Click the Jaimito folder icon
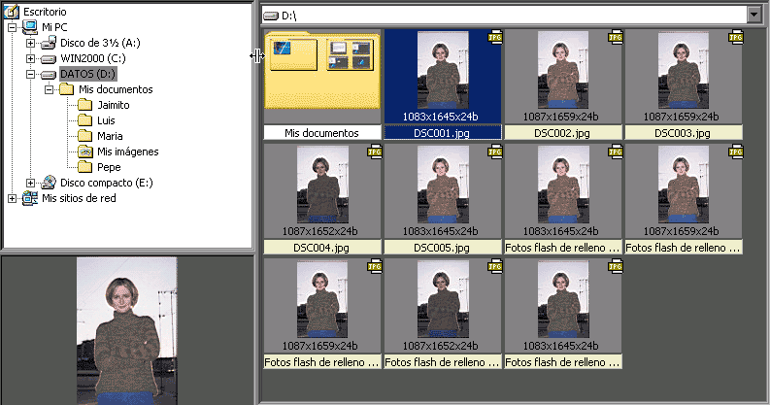The height and width of the screenshot is (405, 770). click(85, 105)
